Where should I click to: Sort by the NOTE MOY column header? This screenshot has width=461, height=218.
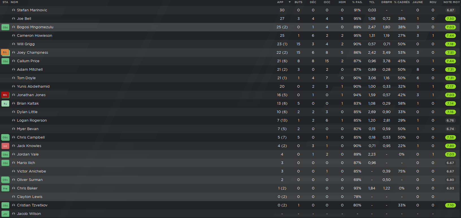pos(451,2)
